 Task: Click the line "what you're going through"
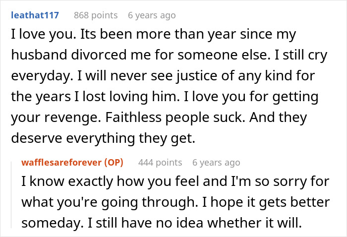coord(97,202)
